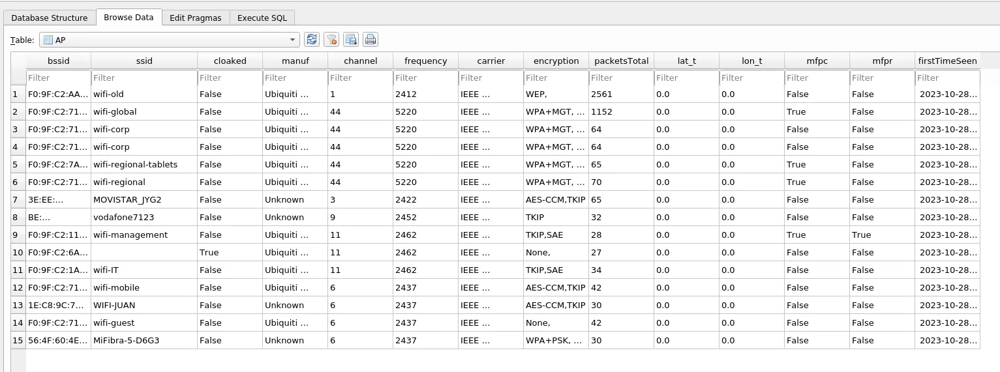Image resolution: width=1000 pixels, height=372 pixels.
Task: Save the table as currently displayed icon
Action: coord(351,40)
